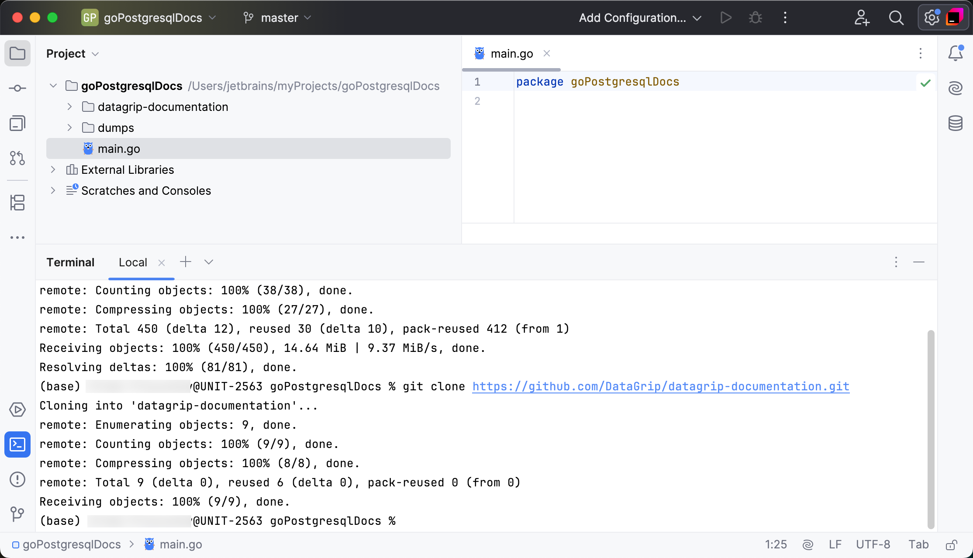This screenshot has height=558, width=973.
Task: Open the Commit tool window icon
Action: tap(17, 88)
